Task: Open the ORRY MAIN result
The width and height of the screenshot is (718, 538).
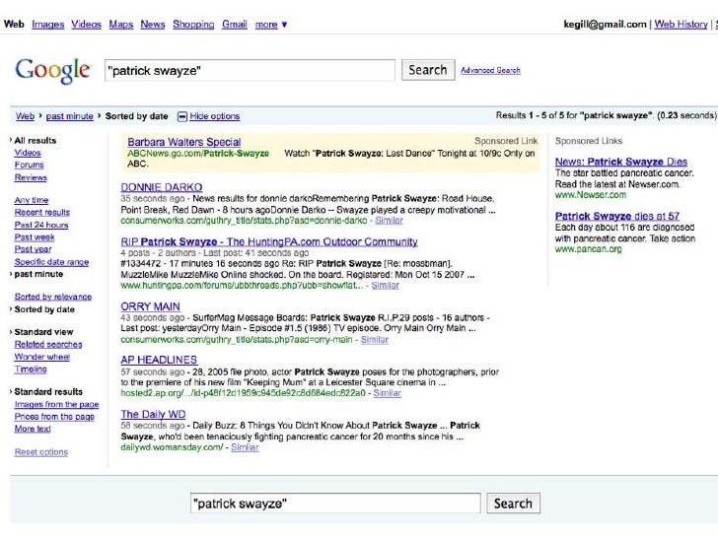Action: pos(150,306)
